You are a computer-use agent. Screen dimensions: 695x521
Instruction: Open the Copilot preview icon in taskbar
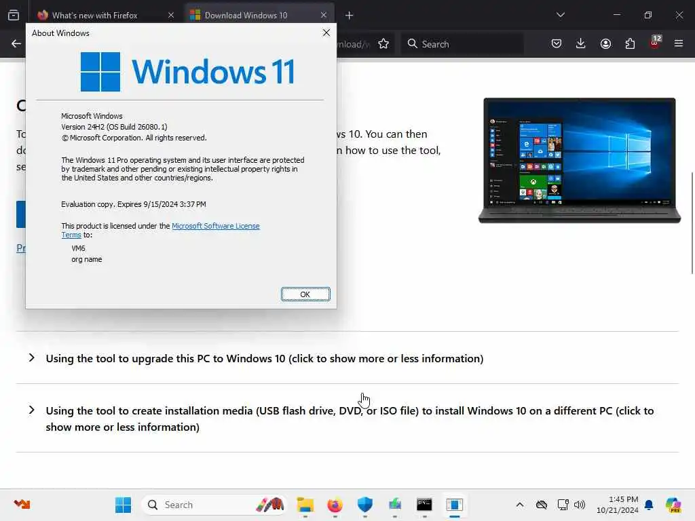673,505
